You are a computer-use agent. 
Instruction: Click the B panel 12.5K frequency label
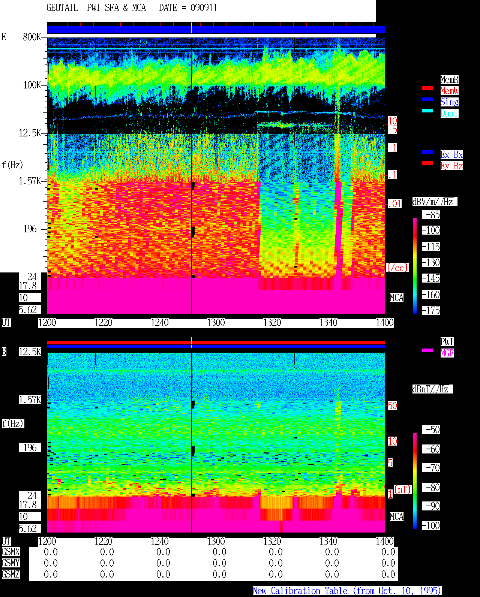coord(30,352)
